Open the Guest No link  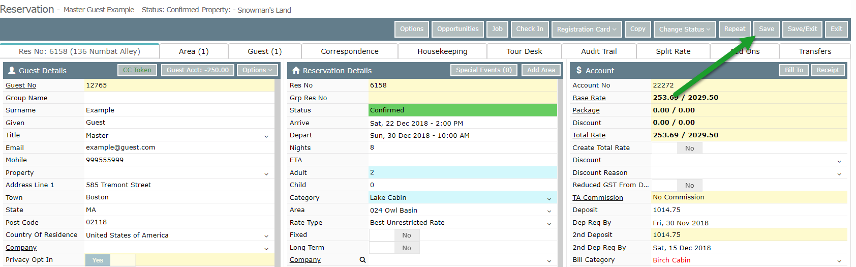point(21,85)
